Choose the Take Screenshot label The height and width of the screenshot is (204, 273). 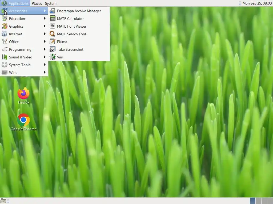70,49
